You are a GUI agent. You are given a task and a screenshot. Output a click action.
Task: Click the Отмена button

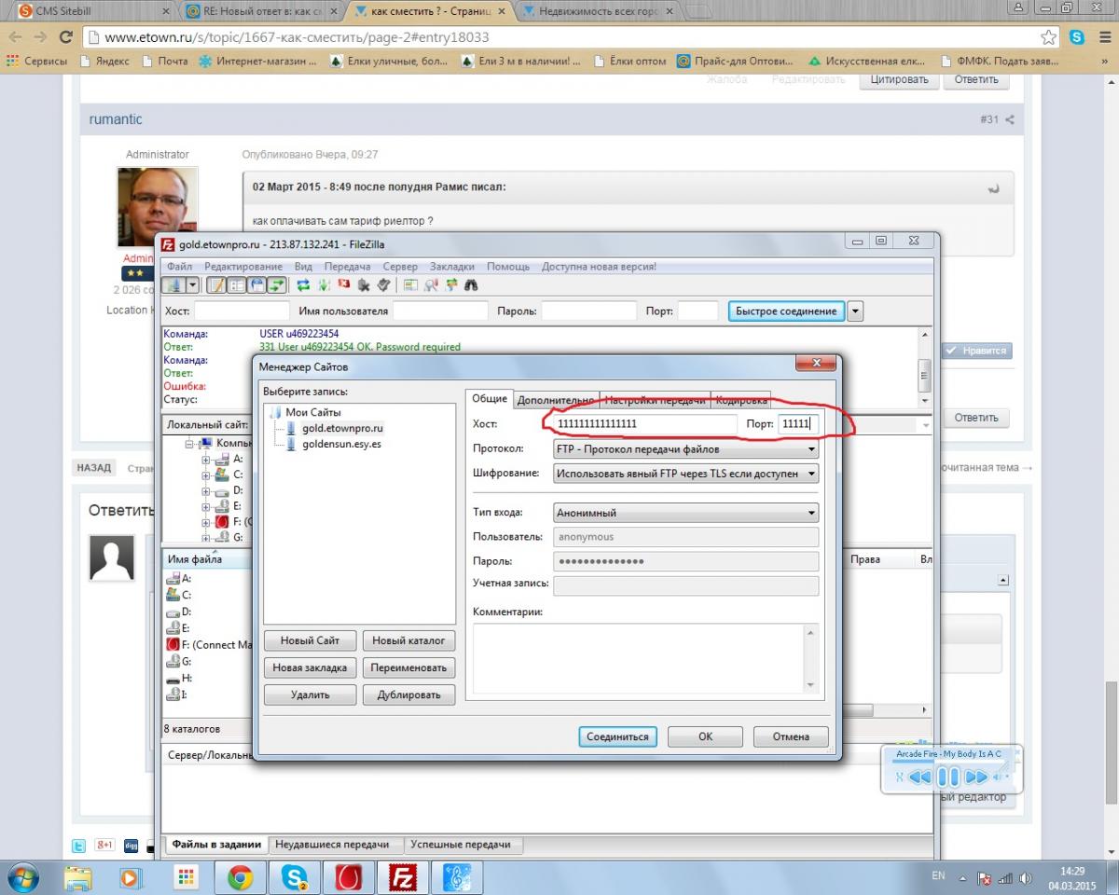[791, 737]
